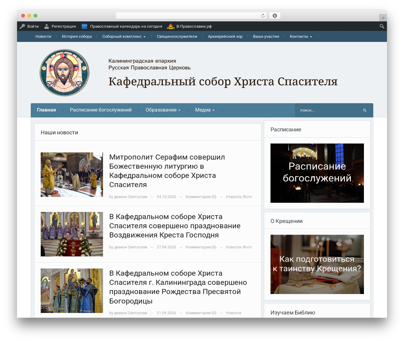Open the Медиа dropdown menu
404x342 pixels.
205,110
